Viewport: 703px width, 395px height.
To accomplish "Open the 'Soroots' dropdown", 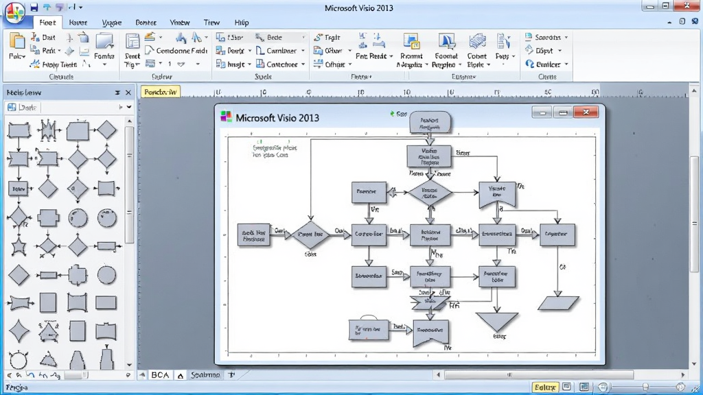I will 566,38.
